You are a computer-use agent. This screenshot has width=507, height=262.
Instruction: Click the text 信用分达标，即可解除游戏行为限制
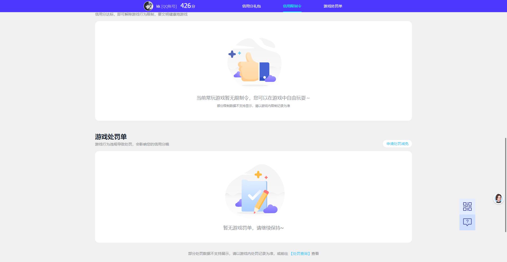pos(125,14)
